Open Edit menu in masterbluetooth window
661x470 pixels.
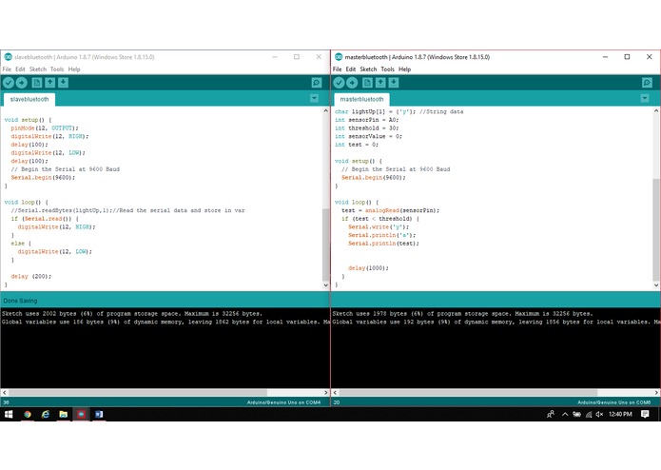[x=351, y=69]
